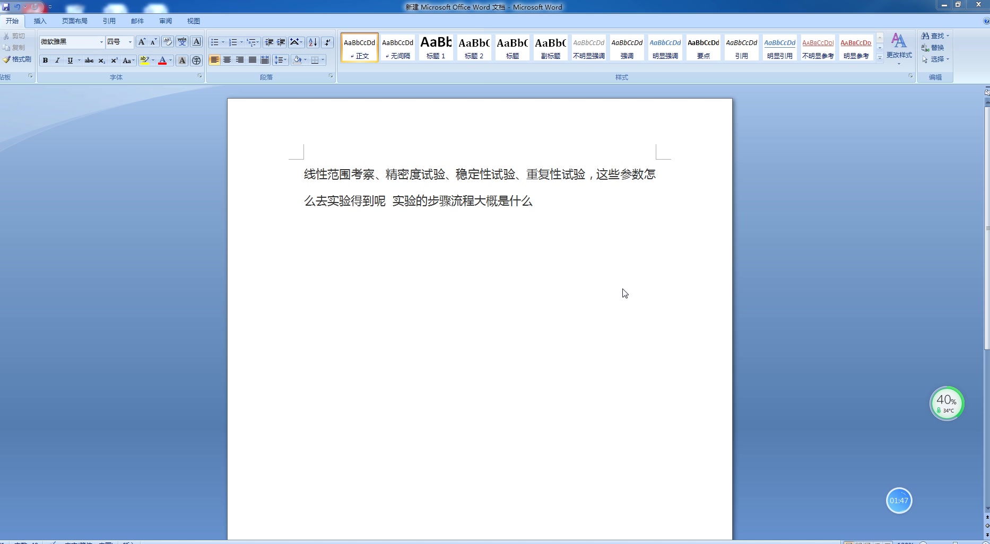This screenshot has height=544, width=990.
Task: Toggle Underline formatting
Action: coord(70,60)
